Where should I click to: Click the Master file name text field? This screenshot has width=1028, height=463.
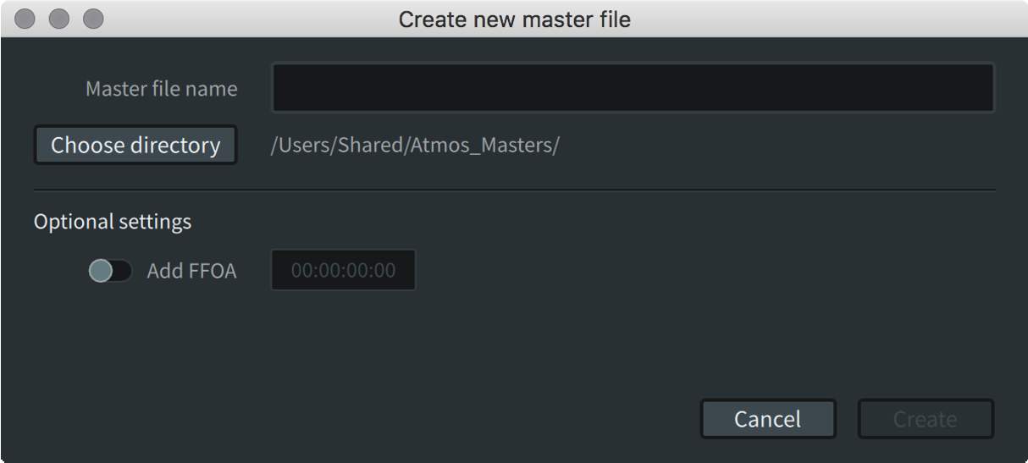coord(632,88)
